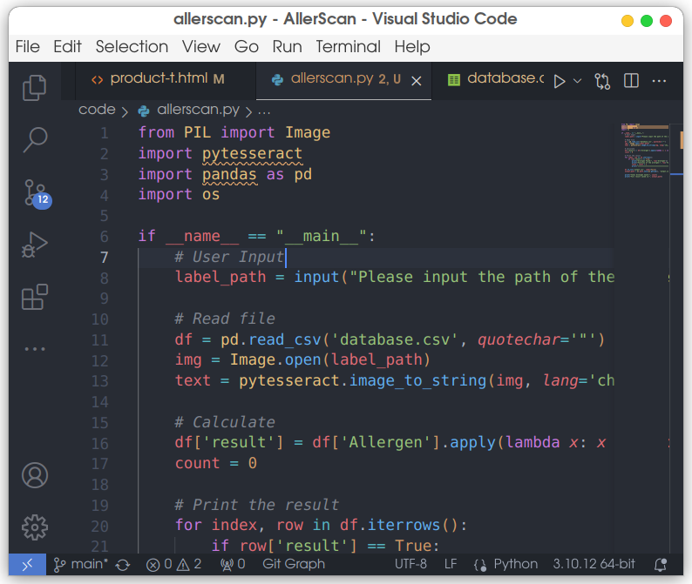
Task: Expand the breadcrumb ellipsis symbol list
Action: pyautogui.click(x=264, y=111)
